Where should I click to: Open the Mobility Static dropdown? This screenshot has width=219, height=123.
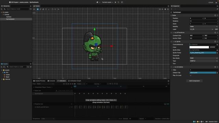pos(204,27)
